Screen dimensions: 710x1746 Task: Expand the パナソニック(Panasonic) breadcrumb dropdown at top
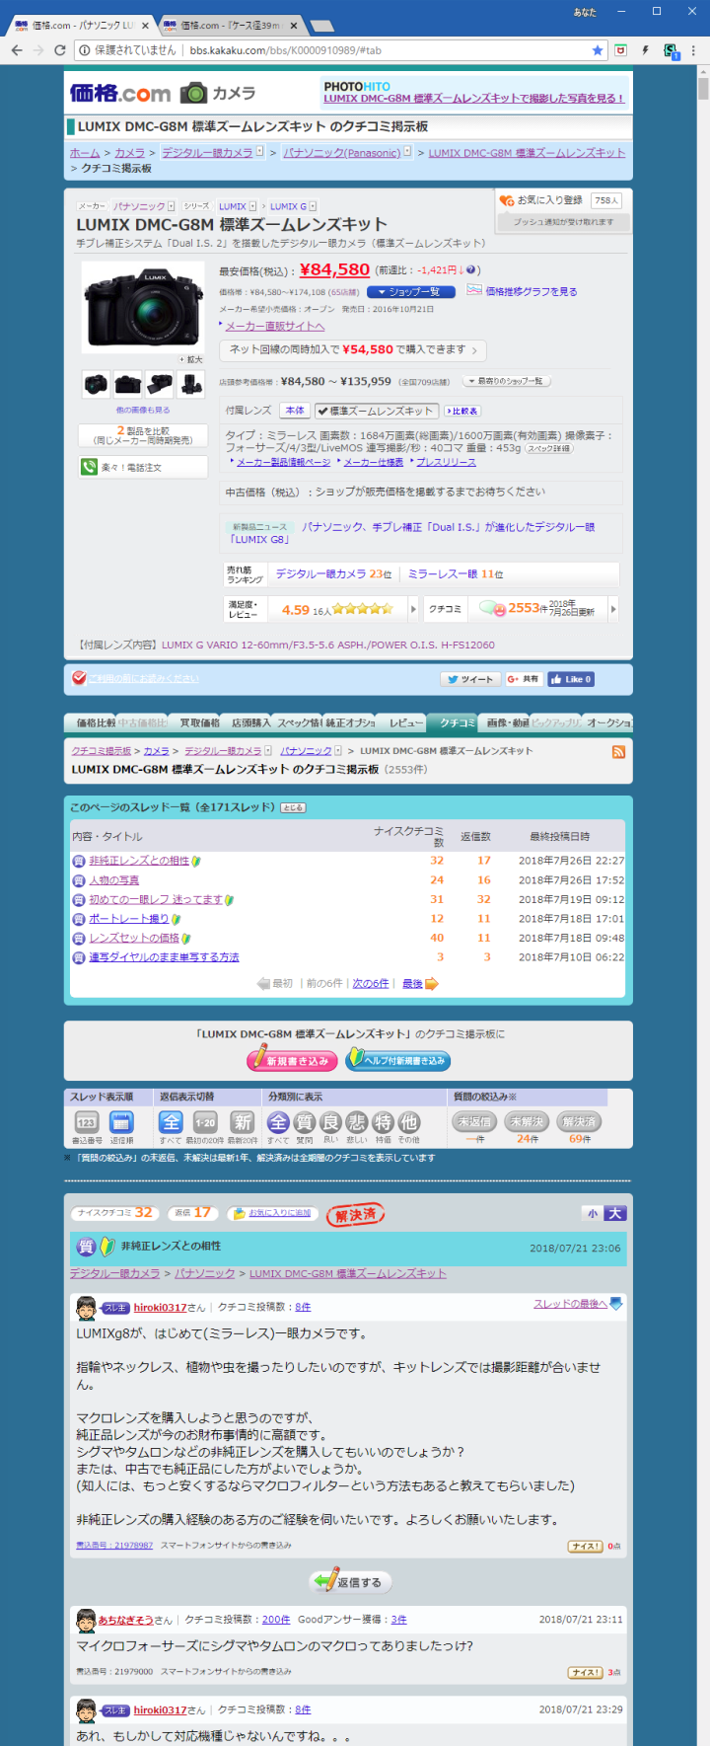point(408,152)
